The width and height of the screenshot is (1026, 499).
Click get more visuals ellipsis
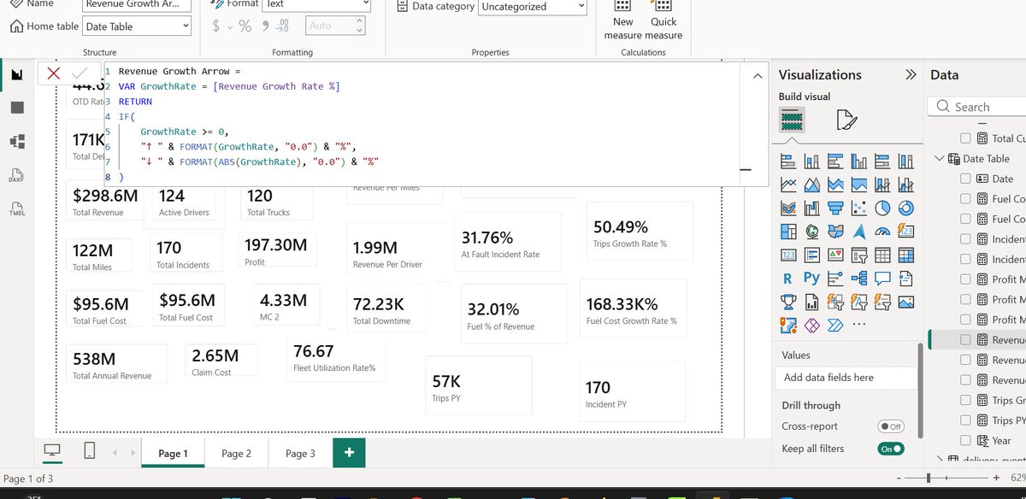[858, 326]
